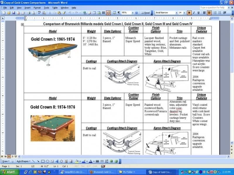
Task: Toggle Show/Hide paragraph marks
Action: tap(119, 13)
